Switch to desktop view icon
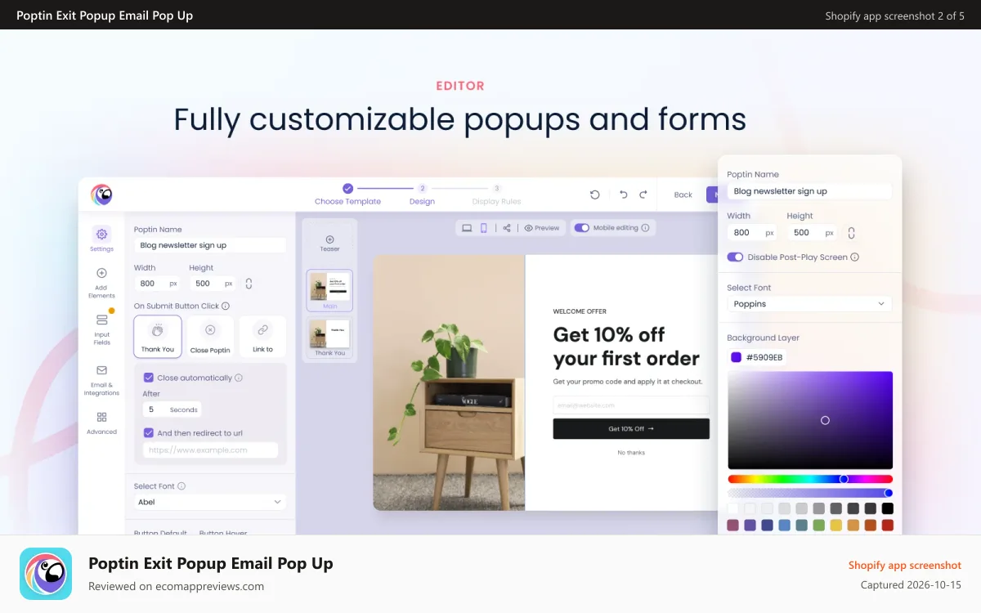This screenshot has width=981, height=613. (467, 228)
